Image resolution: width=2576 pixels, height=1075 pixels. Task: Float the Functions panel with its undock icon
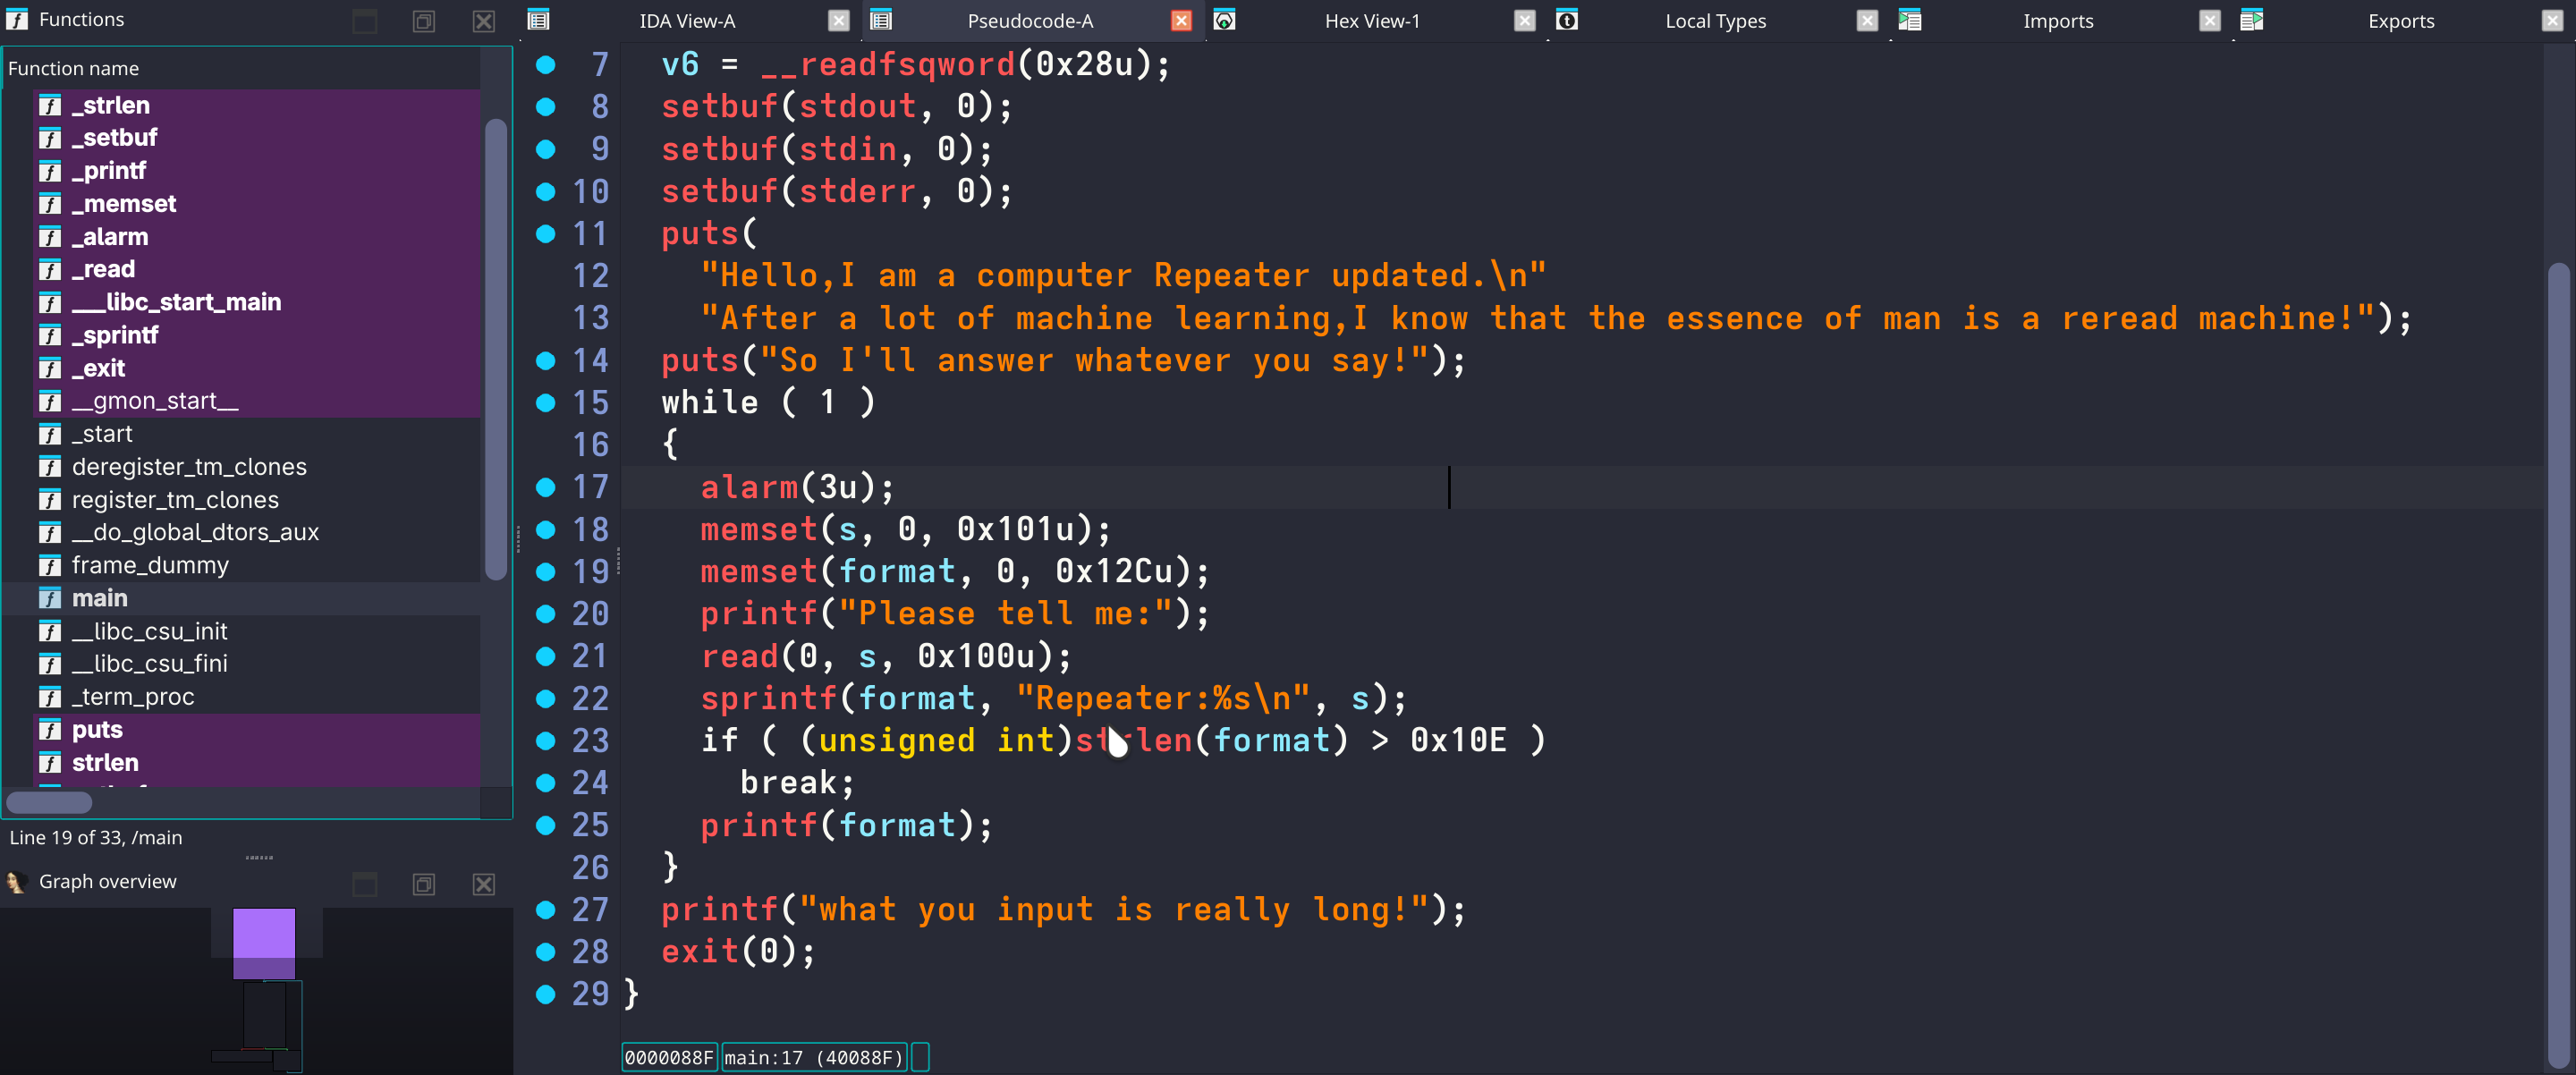[x=424, y=21]
